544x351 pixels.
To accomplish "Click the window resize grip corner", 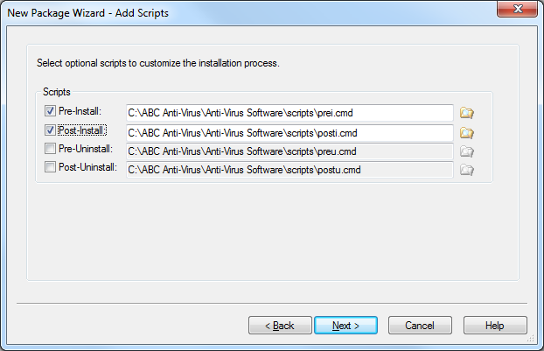I will click(531, 339).
